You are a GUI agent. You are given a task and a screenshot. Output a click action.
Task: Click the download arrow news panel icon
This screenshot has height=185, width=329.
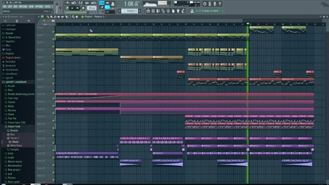192,11
